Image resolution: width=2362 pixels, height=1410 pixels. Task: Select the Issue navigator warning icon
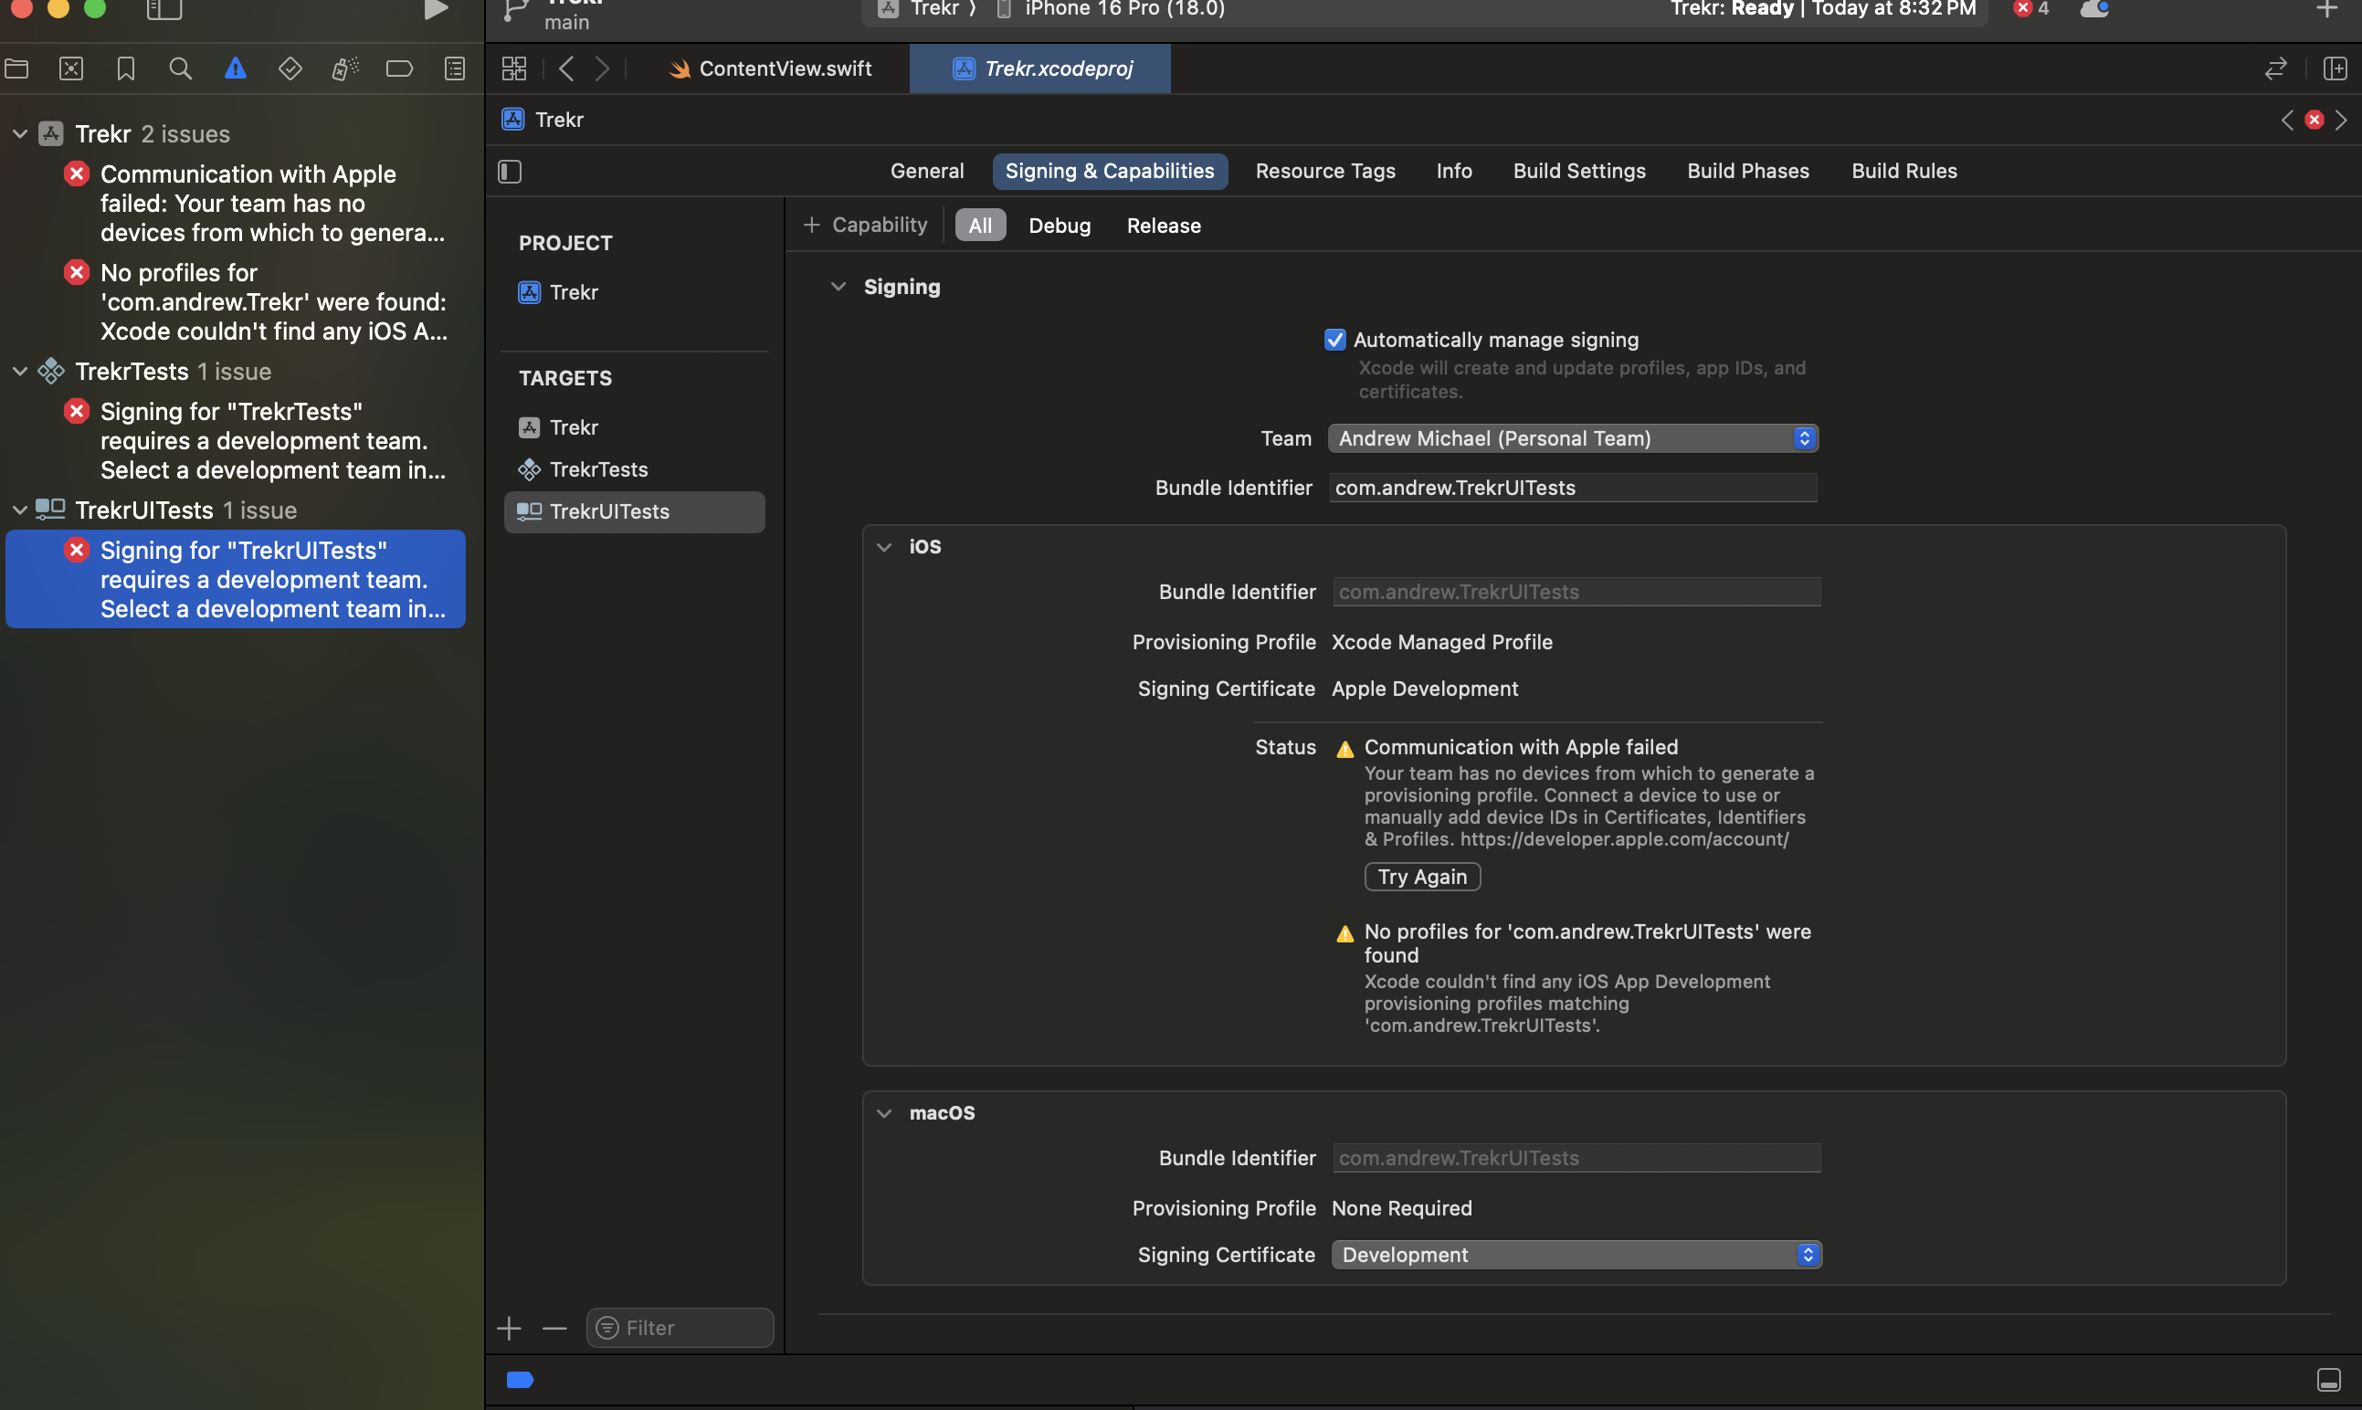point(236,68)
